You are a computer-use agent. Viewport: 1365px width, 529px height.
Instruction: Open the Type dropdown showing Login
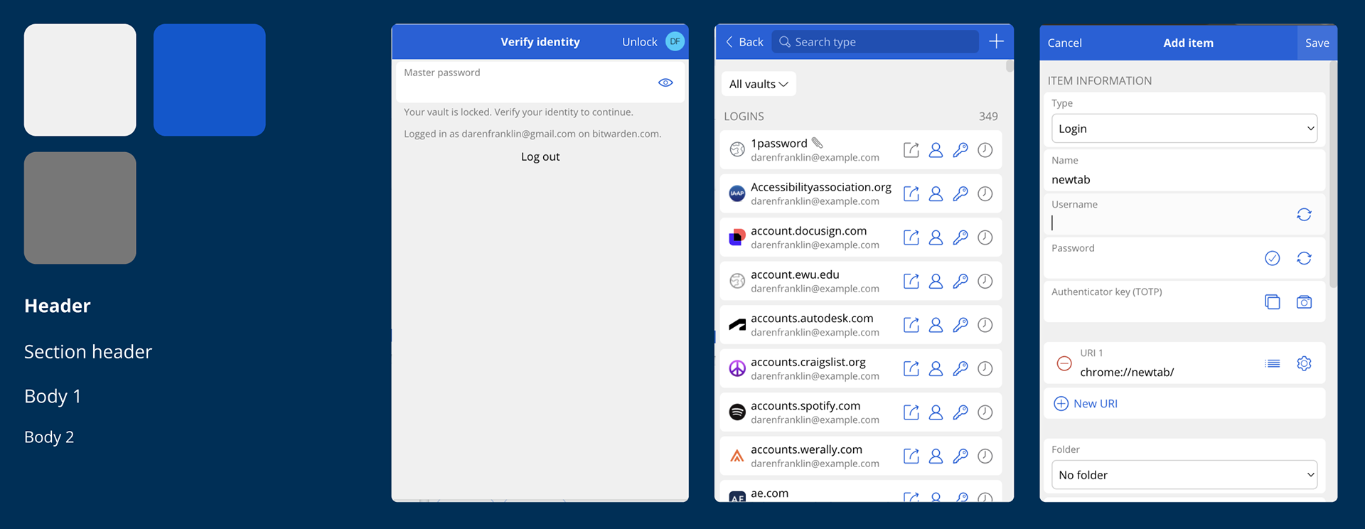tap(1184, 129)
